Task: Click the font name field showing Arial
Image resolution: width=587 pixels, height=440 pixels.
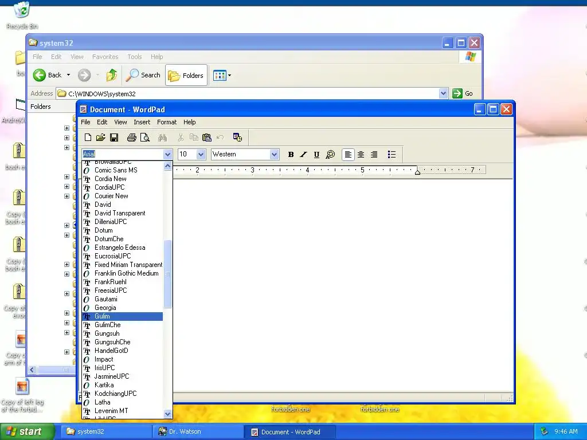Action: [x=123, y=154]
